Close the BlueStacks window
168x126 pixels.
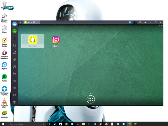pyautogui.click(x=161, y=22)
